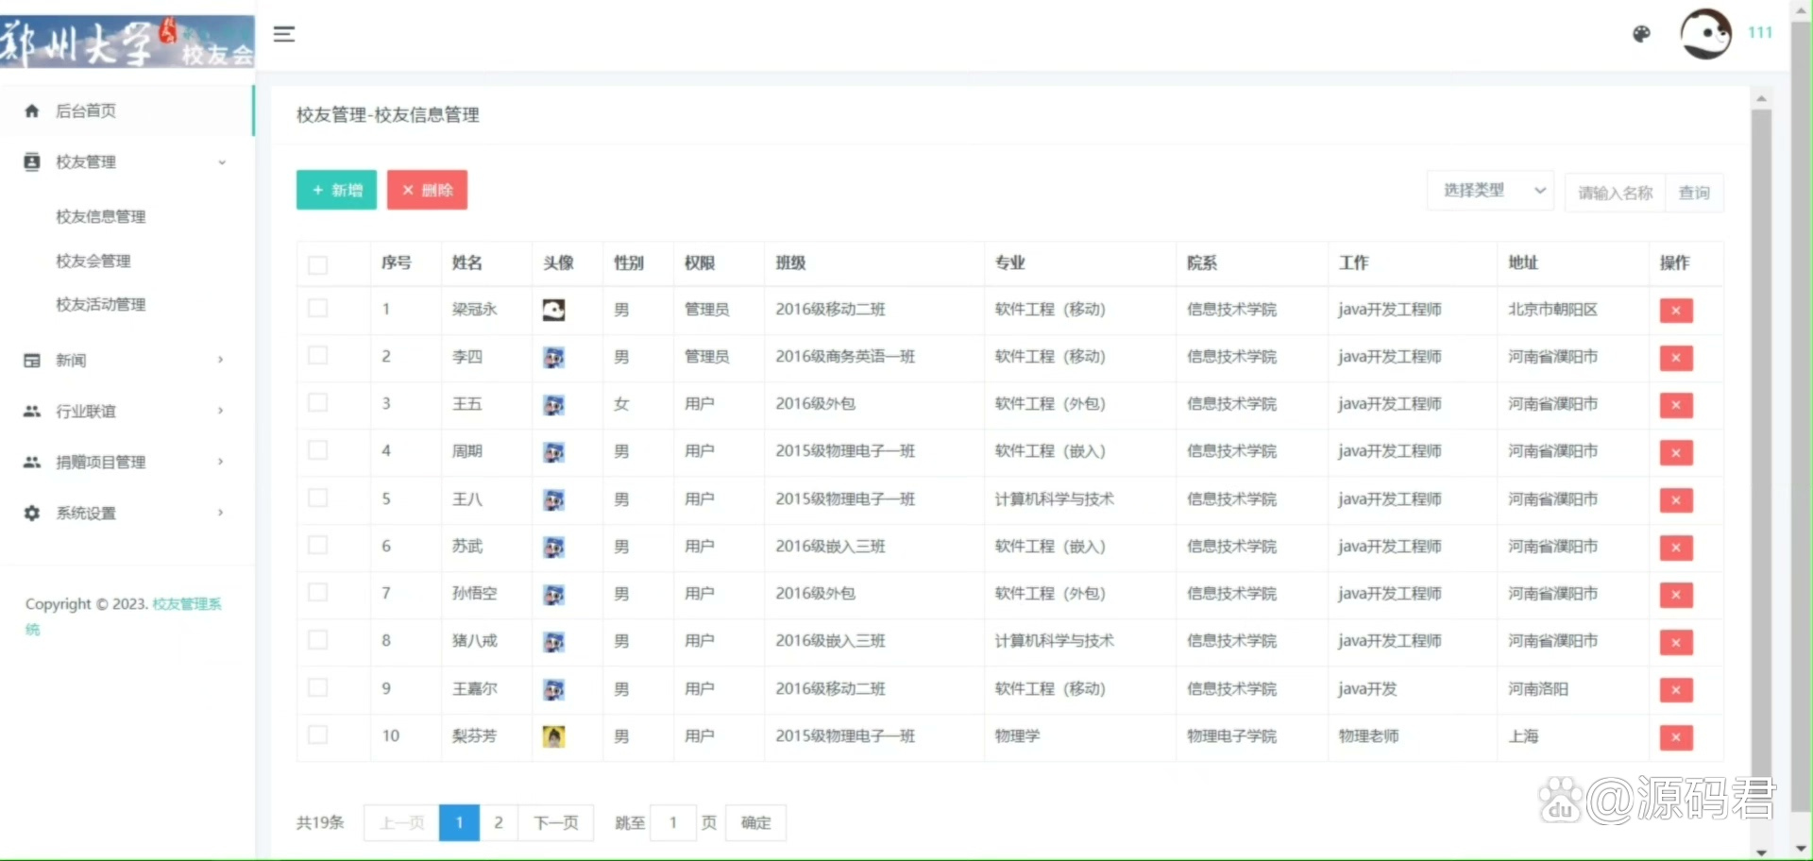Delete row of 梁冠永 with red X
Image resolution: width=1813 pixels, height=861 pixels.
tap(1676, 311)
